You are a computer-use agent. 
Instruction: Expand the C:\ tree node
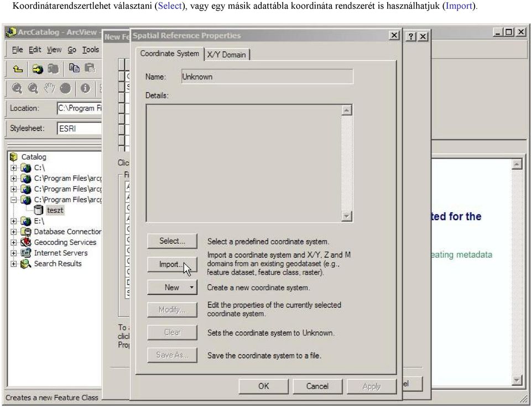(13, 168)
